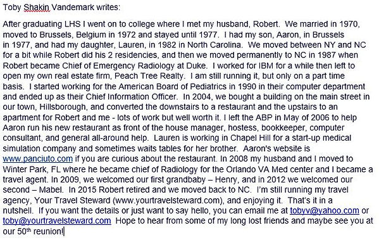This screenshot has width=379, height=242.
Task: Place cursor after 'reunion!' at text end
Action: (64, 232)
